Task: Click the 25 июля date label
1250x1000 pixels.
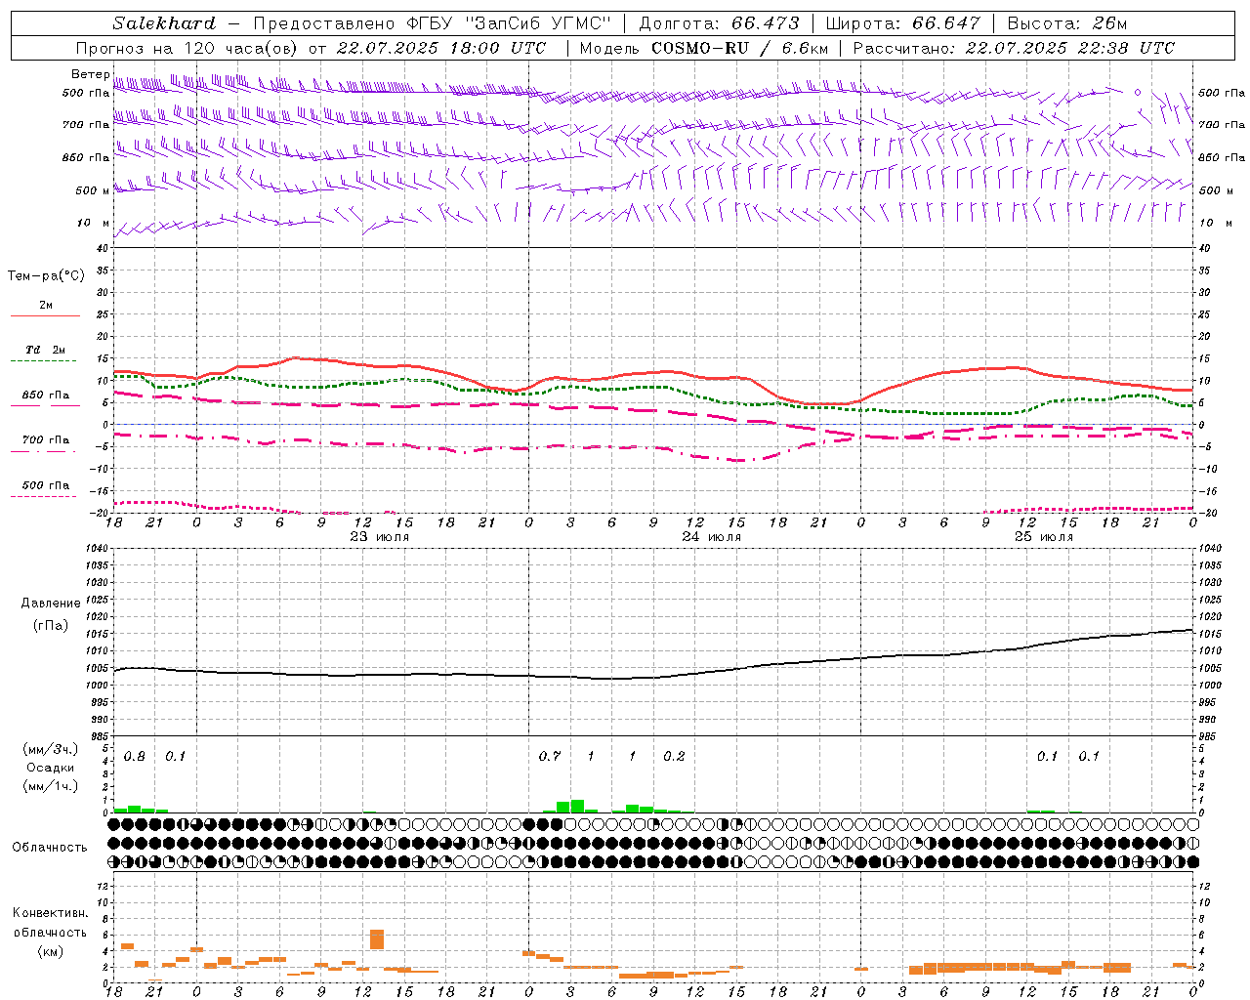Action: pos(1044,537)
